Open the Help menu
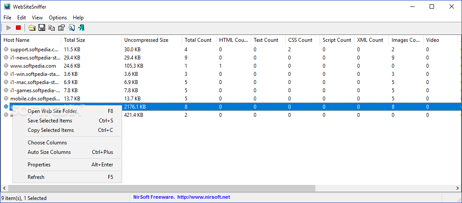Screen dimensions: 462x203 (x=79, y=18)
